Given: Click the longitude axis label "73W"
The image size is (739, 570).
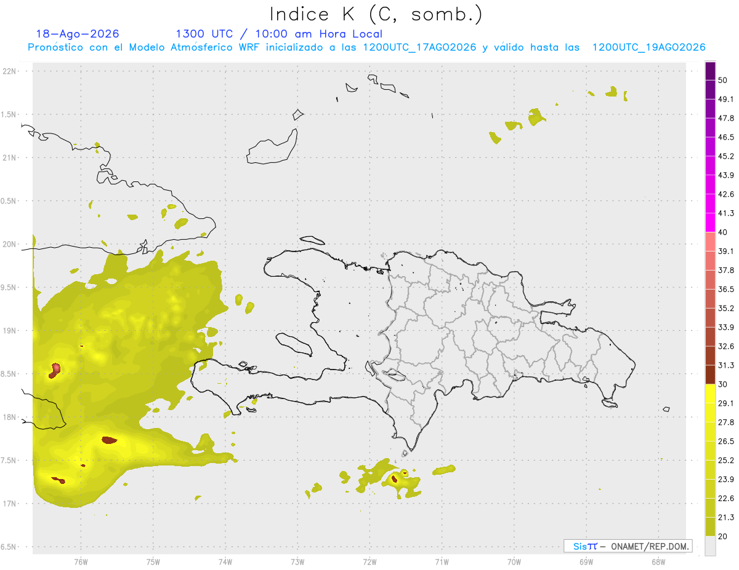Looking at the screenshot, I should click(x=297, y=562).
